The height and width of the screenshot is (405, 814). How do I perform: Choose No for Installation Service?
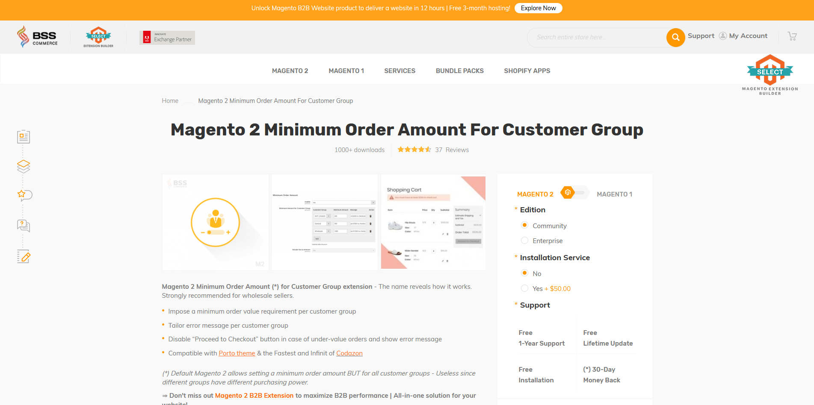click(524, 273)
